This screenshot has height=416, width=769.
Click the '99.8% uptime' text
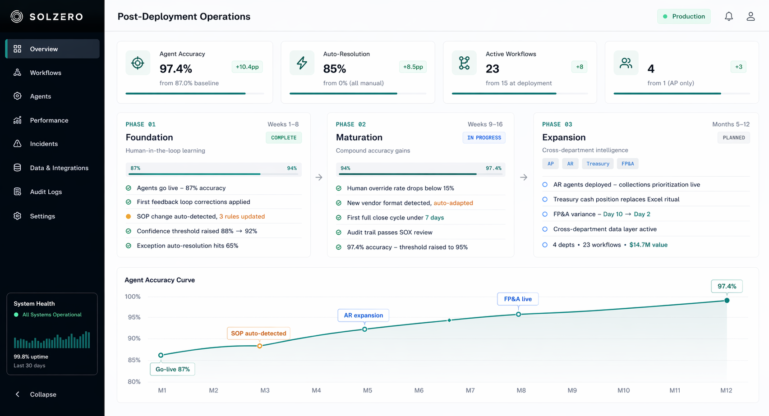click(31, 357)
